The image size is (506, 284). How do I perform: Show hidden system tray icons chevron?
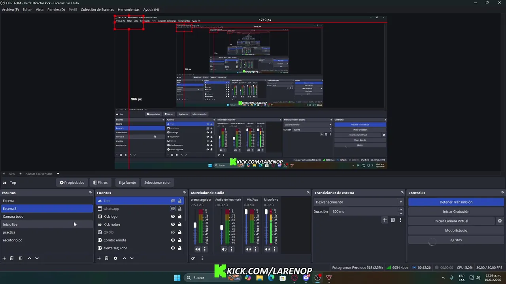click(443, 278)
